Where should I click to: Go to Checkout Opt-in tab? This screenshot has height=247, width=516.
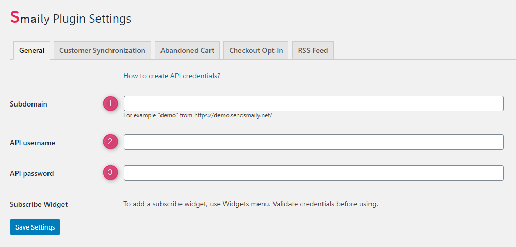[256, 50]
